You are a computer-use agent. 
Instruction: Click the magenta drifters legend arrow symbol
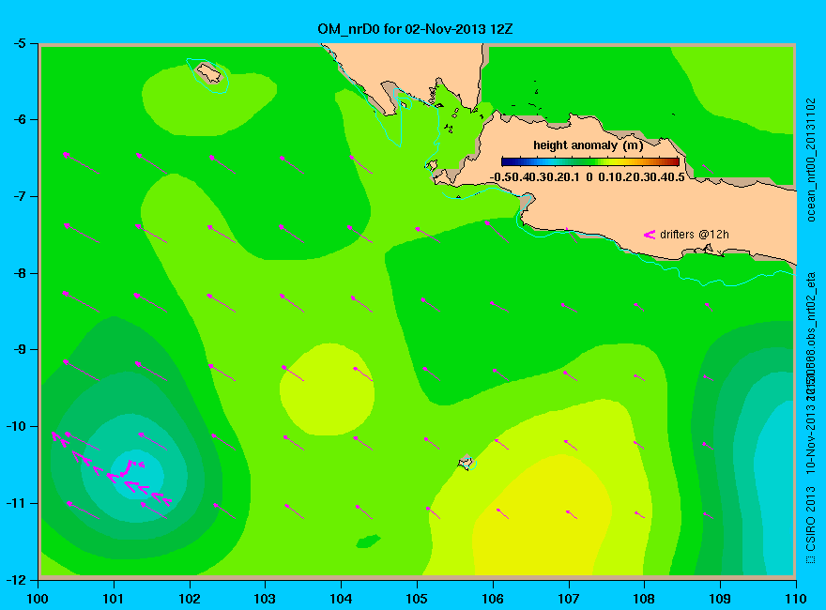649,235
